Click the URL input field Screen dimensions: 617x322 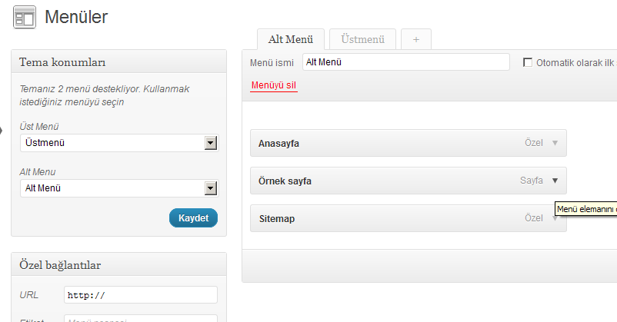[141, 295]
